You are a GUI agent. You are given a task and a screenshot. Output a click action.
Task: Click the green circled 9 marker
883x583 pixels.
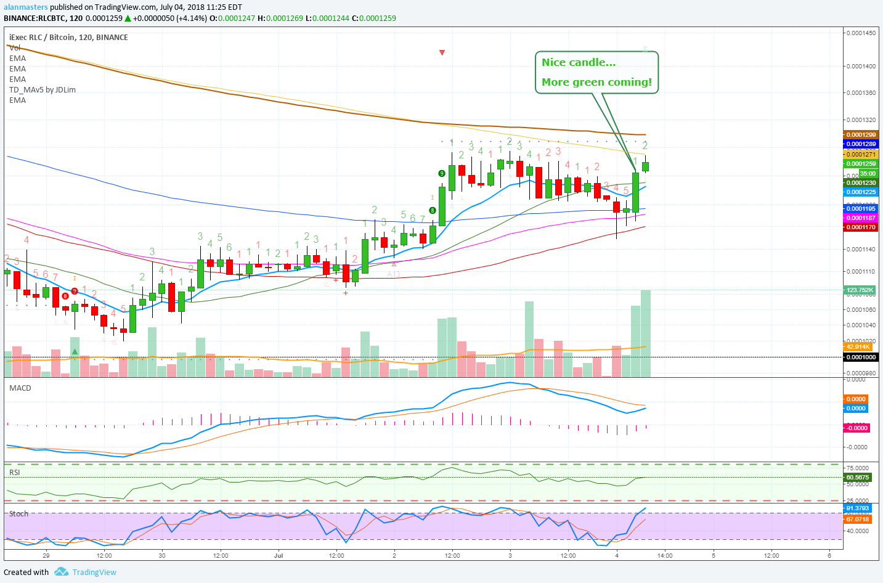coord(442,174)
